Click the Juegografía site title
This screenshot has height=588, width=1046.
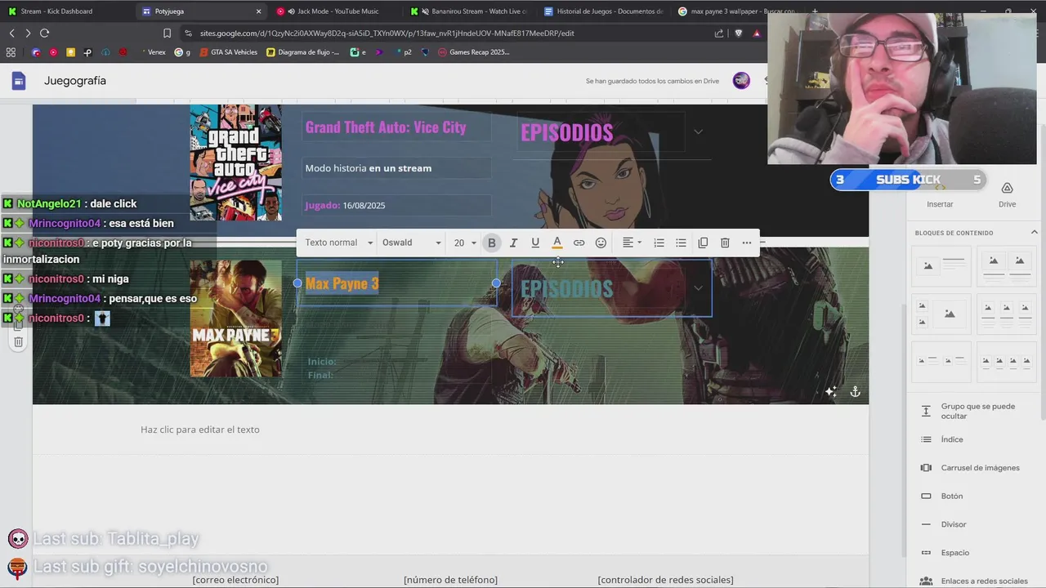[75, 81]
